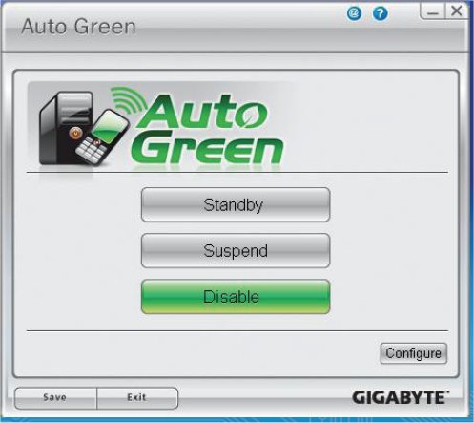Screen dimensions: 474x423
Task: Click the orange power button on the tower
Action: pyautogui.click(x=75, y=133)
